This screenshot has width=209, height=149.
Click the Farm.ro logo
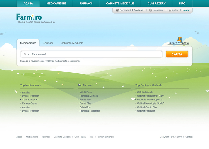coord(29,17)
